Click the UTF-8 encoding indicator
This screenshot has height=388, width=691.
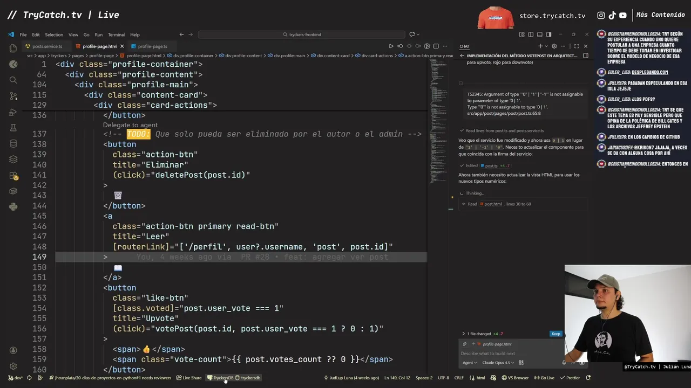tap(443, 378)
